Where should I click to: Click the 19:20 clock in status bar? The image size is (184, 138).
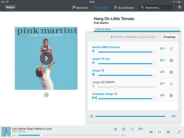tap(92, 2)
